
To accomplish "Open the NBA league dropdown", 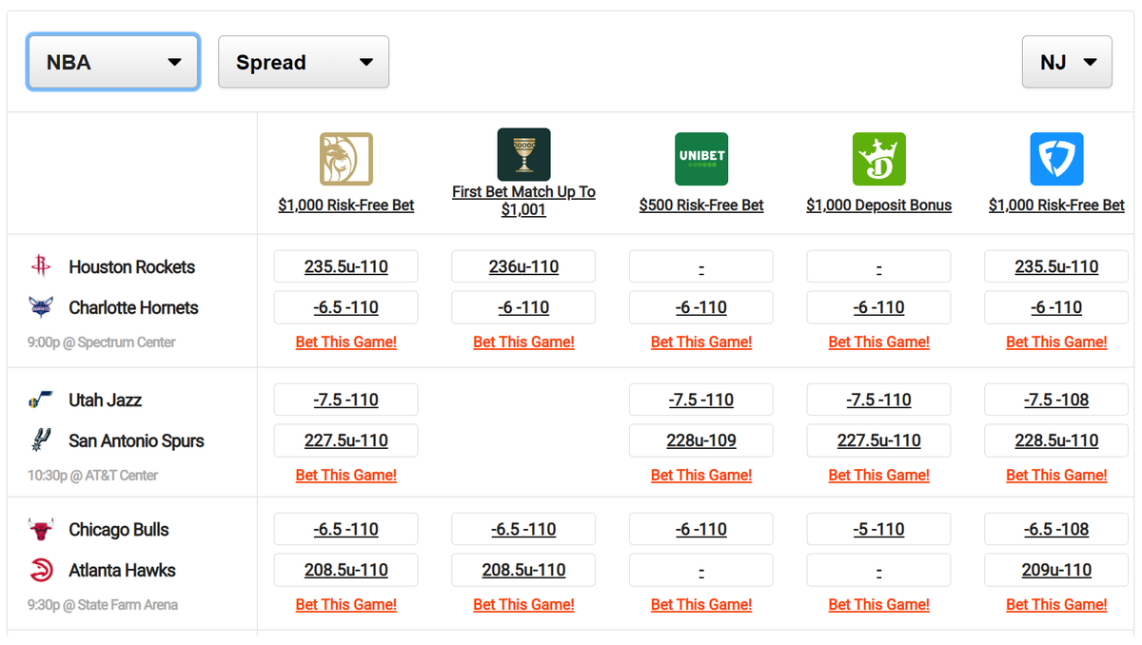I will click(x=112, y=61).
